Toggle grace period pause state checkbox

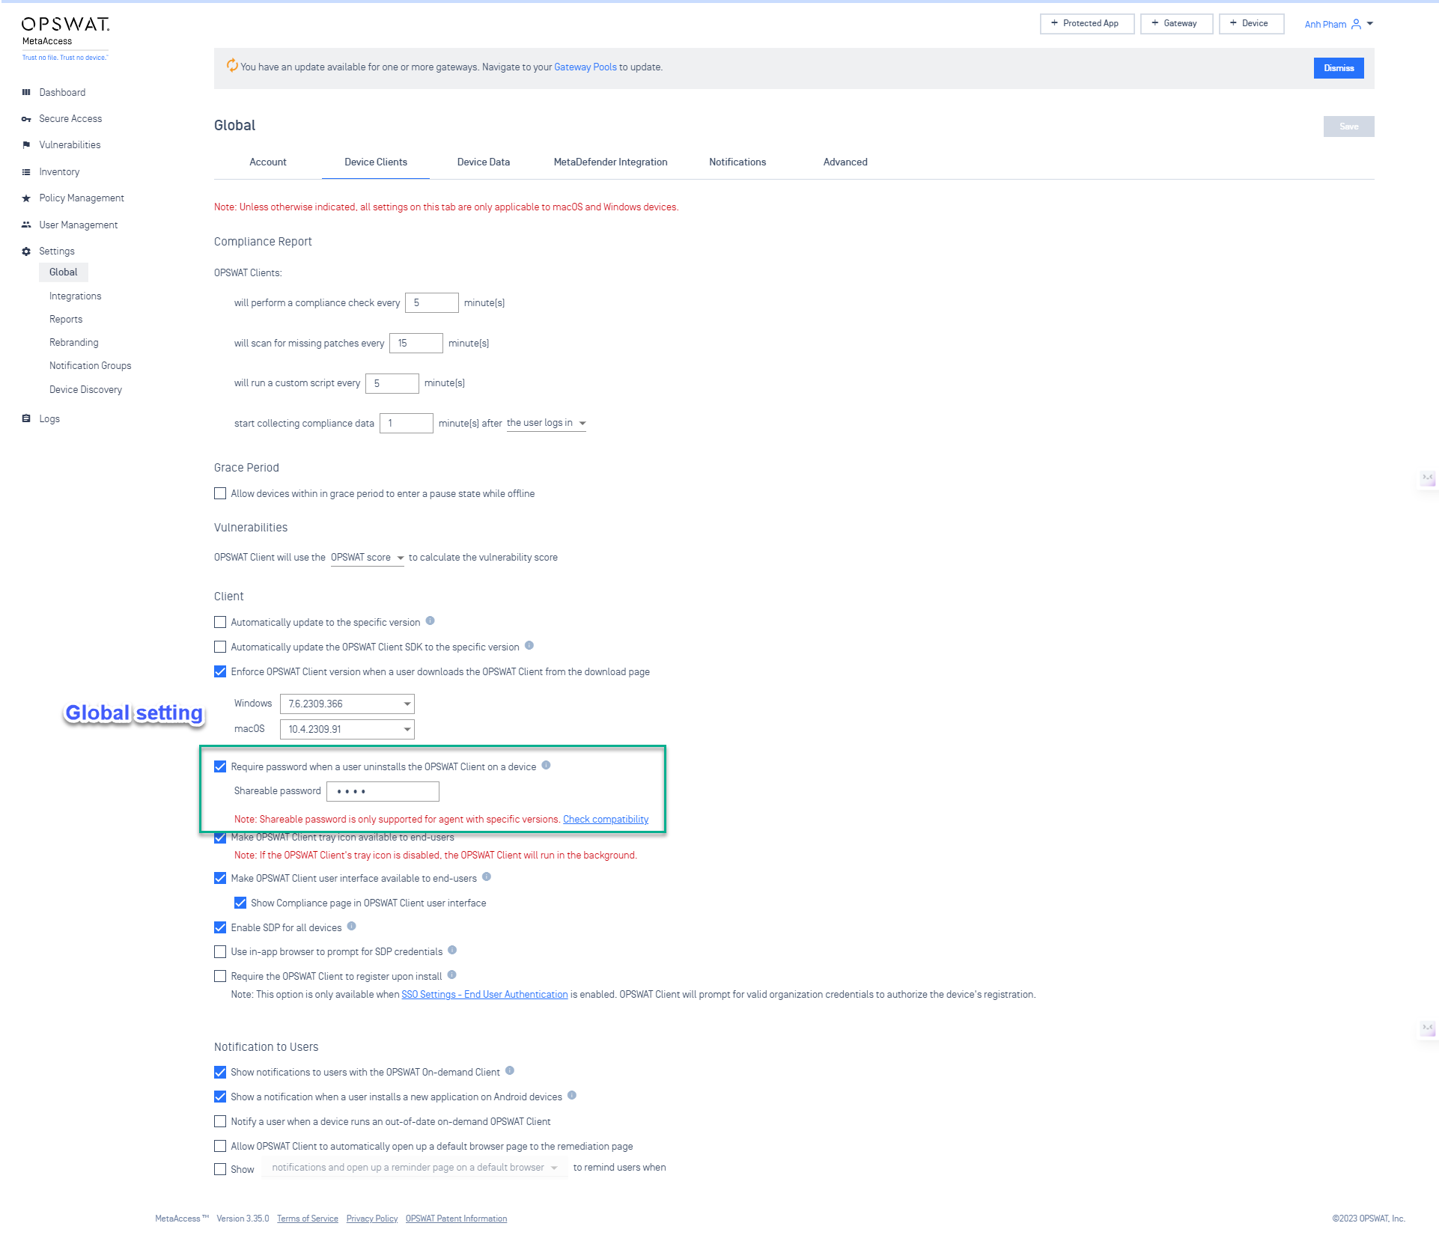(x=220, y=494)
